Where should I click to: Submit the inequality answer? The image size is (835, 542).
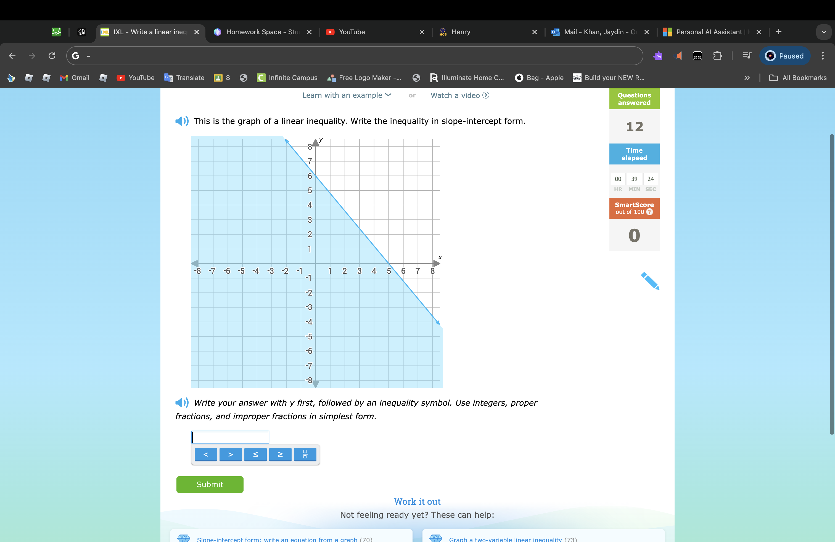[x=0, y=4]
